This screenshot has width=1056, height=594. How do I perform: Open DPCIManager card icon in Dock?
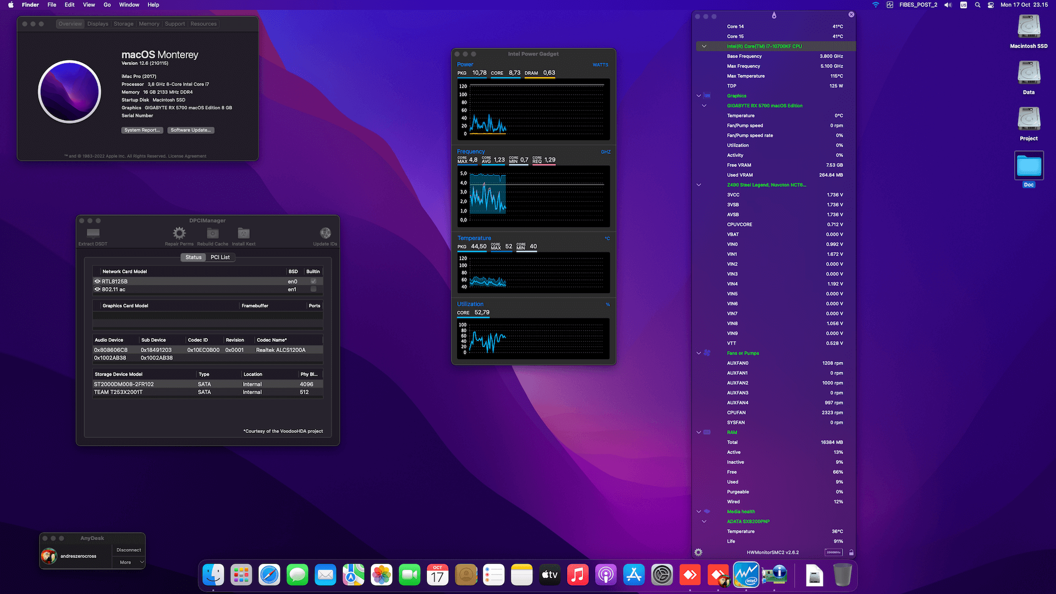pyautogui.click(x=774, y=575)
